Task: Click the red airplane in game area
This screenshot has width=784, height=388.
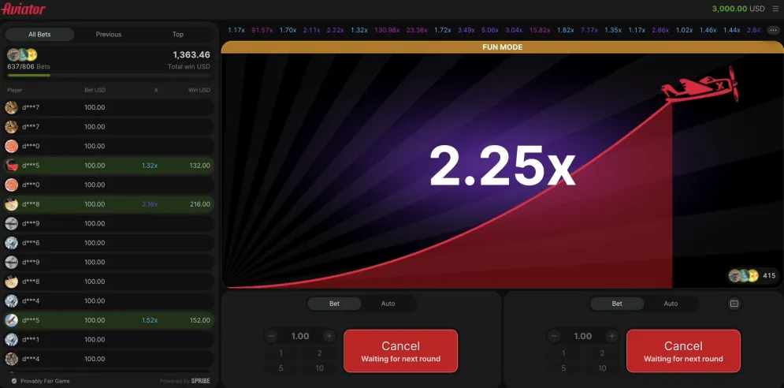Action: coord(700,86)
